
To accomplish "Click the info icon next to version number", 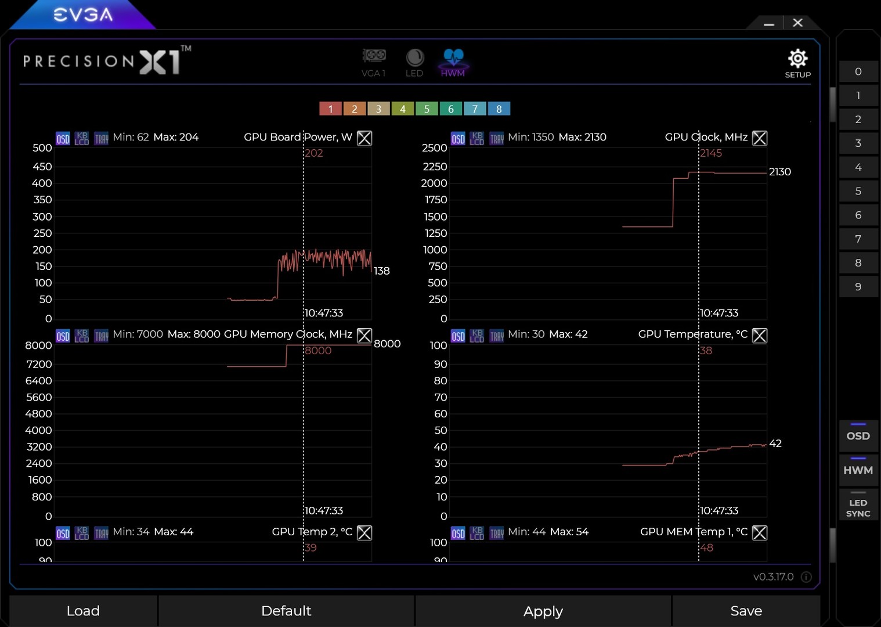I will (x=806, y=576).
